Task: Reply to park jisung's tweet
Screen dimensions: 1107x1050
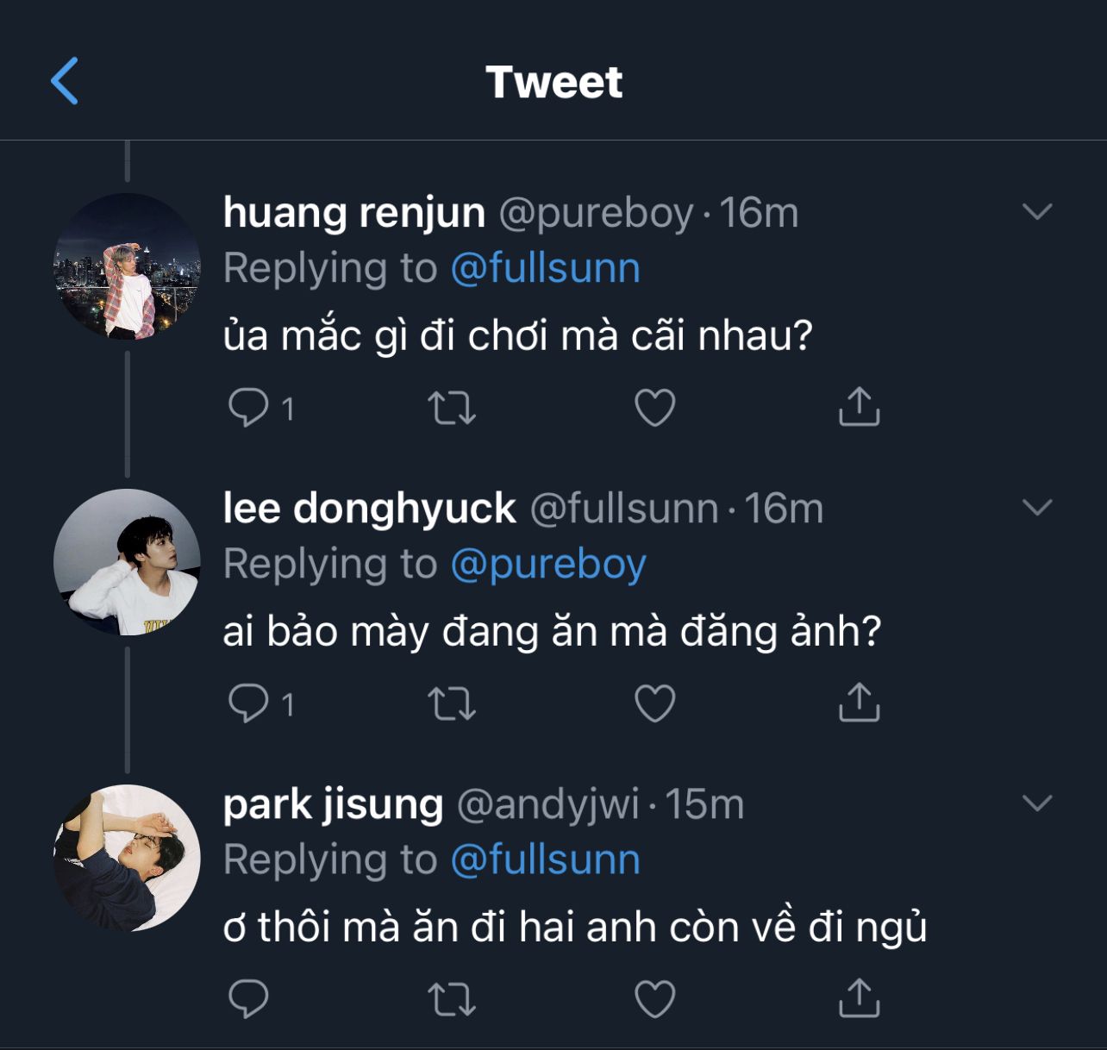Action: pos(248,999)
